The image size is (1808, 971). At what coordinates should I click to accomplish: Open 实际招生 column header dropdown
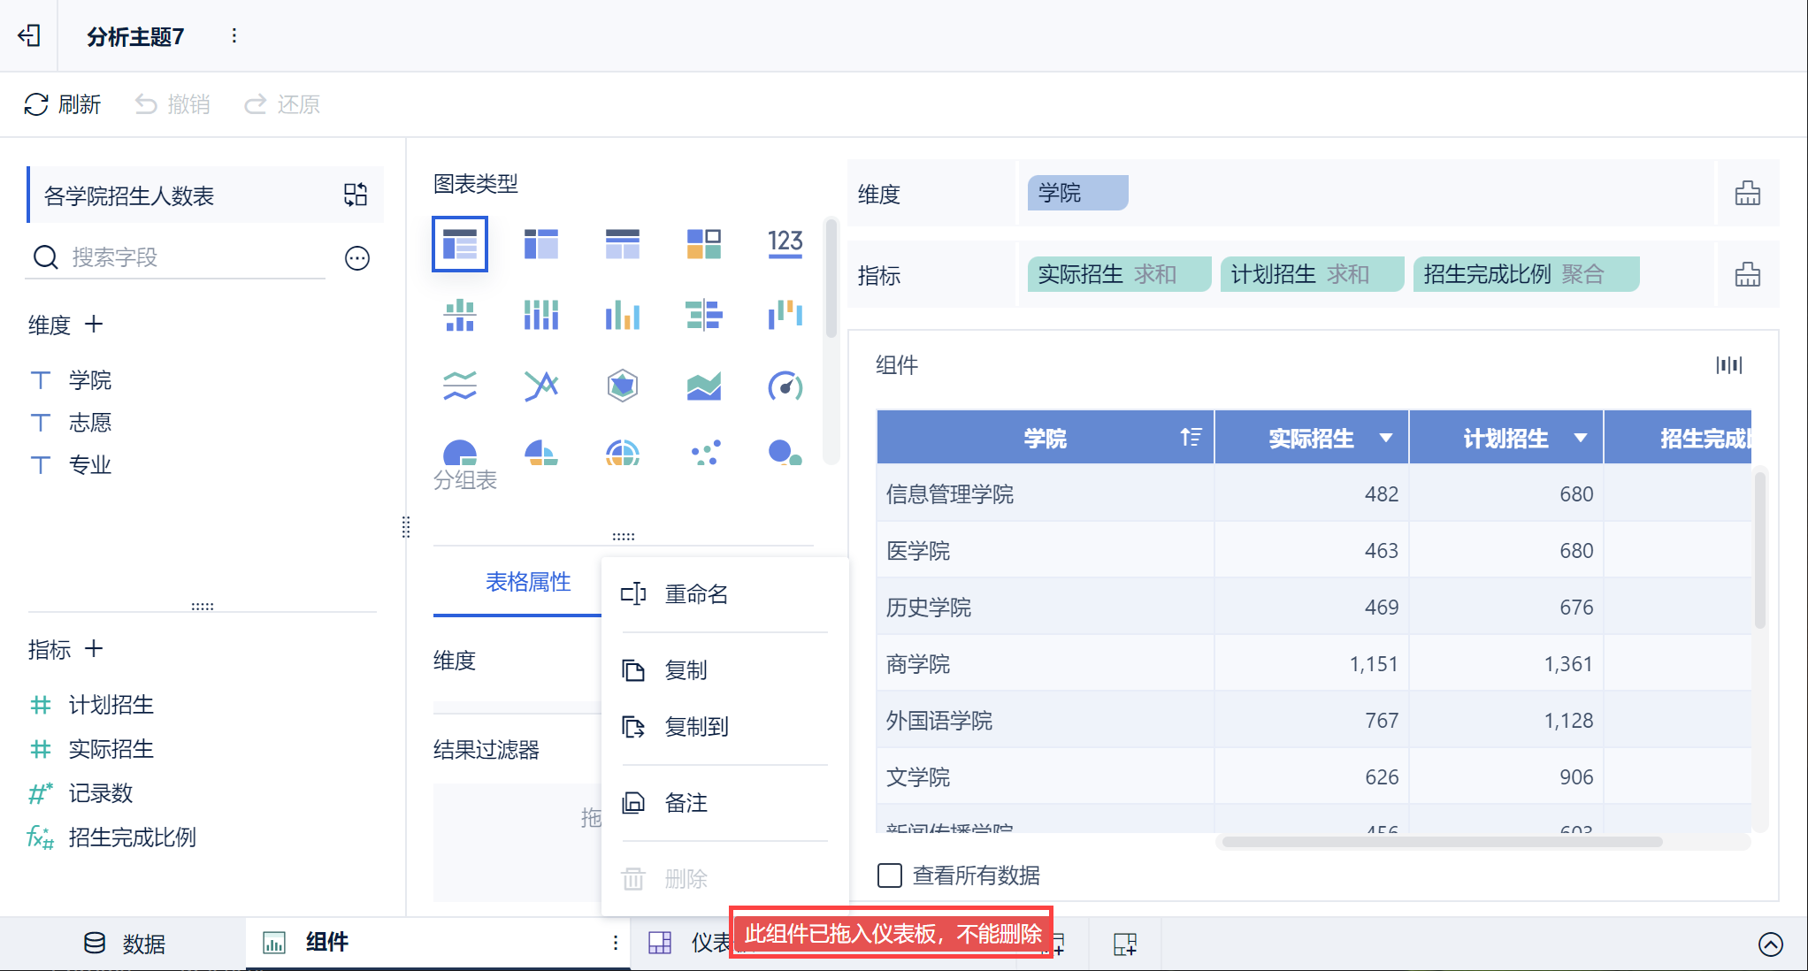click(x=1386, y=438)
